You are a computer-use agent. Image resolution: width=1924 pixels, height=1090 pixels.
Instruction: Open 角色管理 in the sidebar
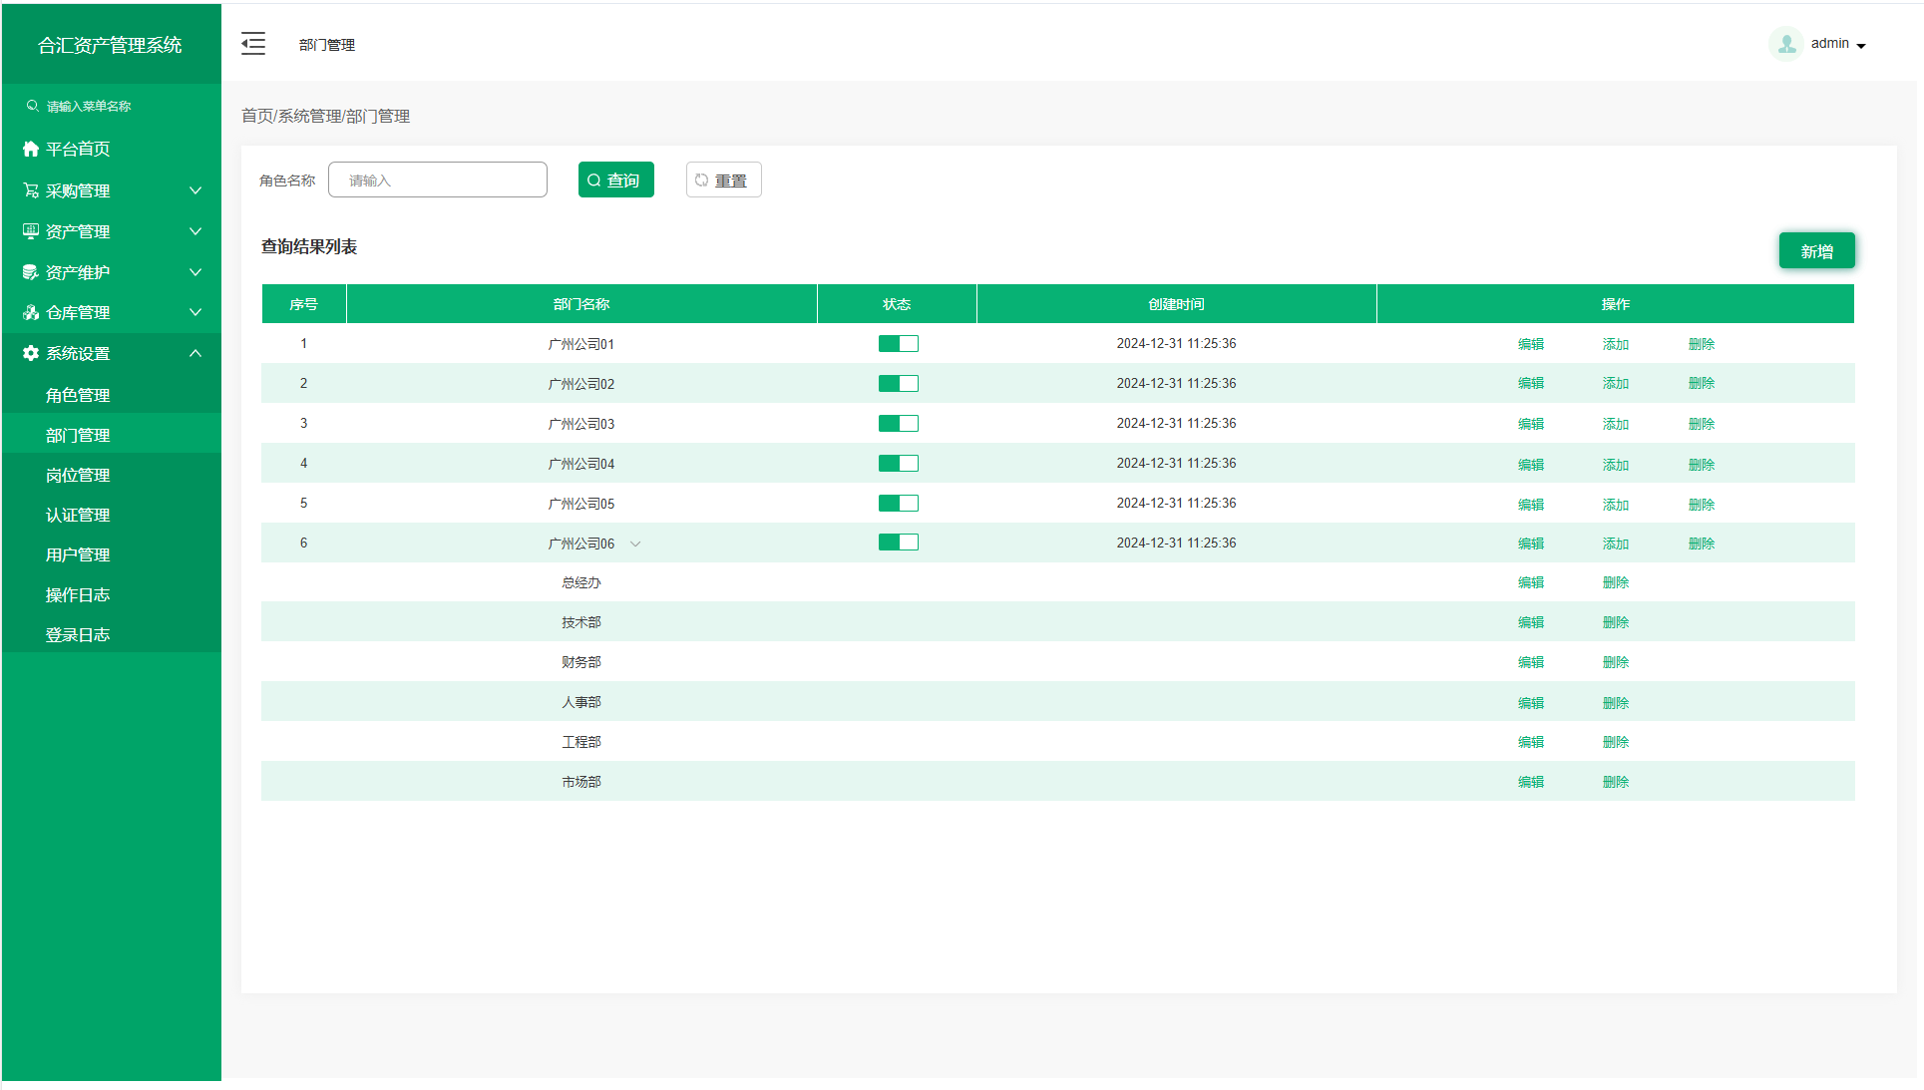point(78,395)
